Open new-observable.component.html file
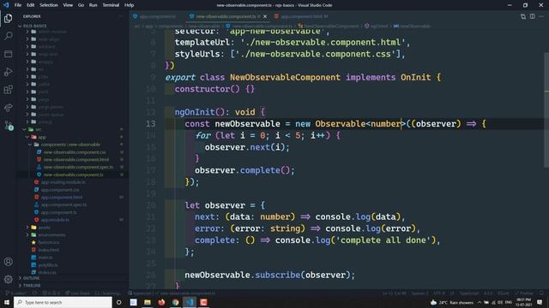This screenshot has width=549, height=308. pos(76,160)
